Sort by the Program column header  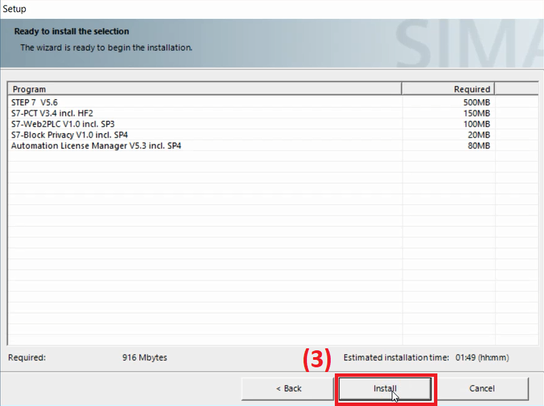(x=204, y=89)
